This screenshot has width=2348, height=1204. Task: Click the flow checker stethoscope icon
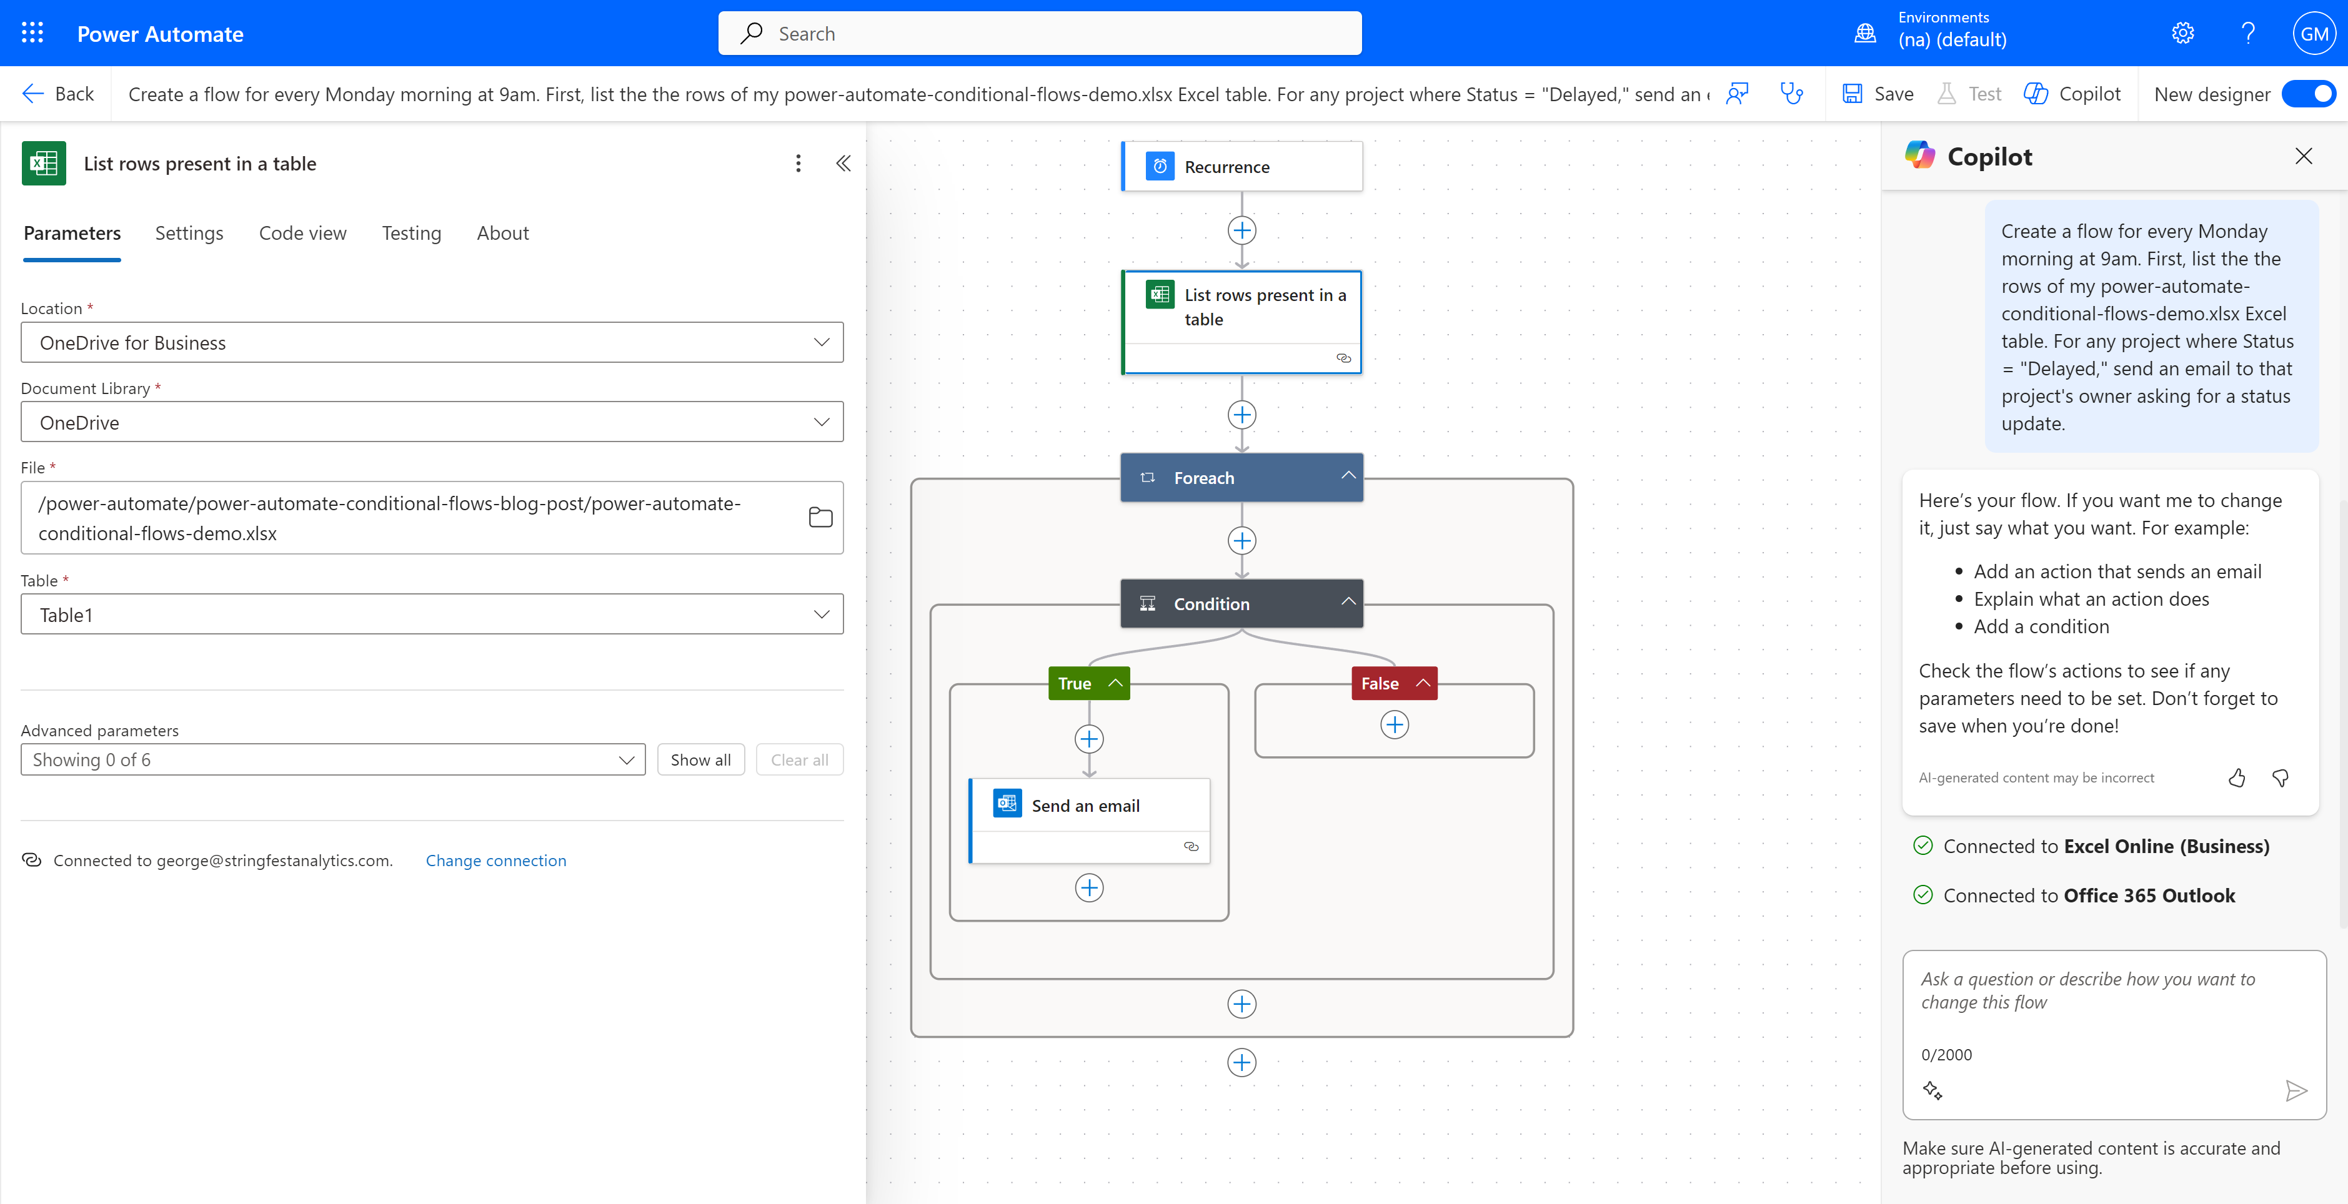1791,94
